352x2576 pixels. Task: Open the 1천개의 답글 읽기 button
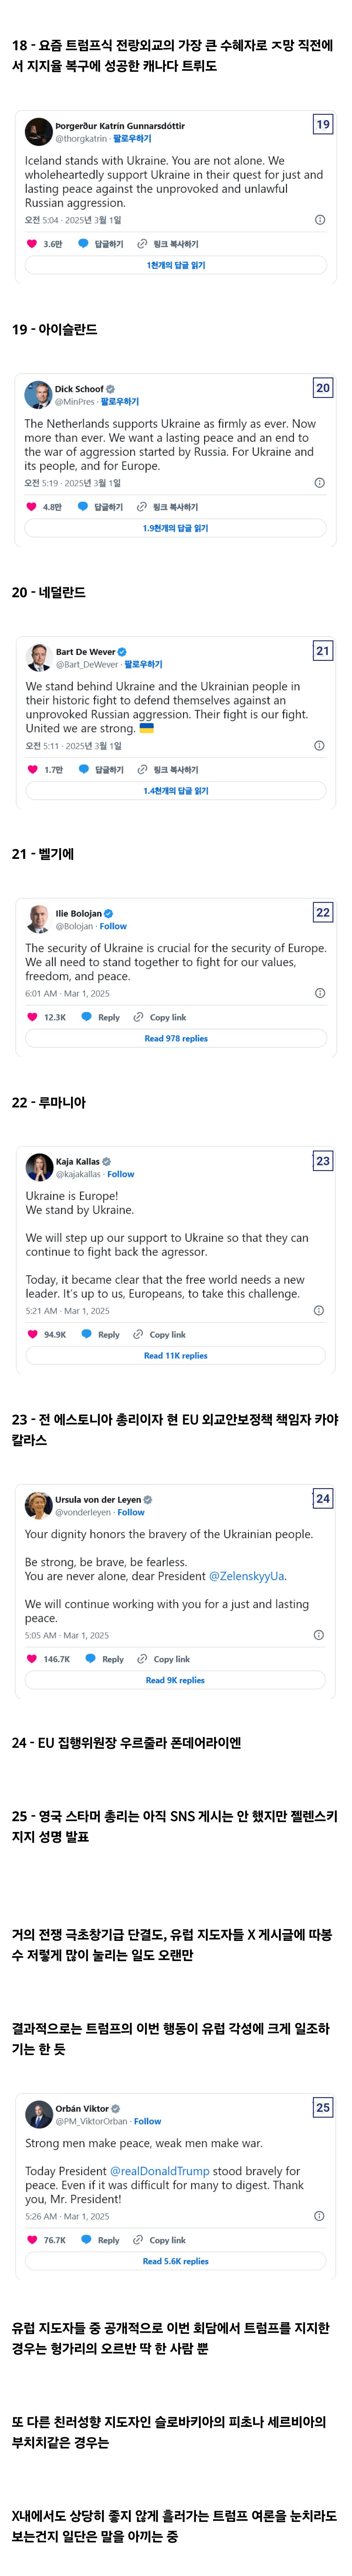[x=176, y=265]
